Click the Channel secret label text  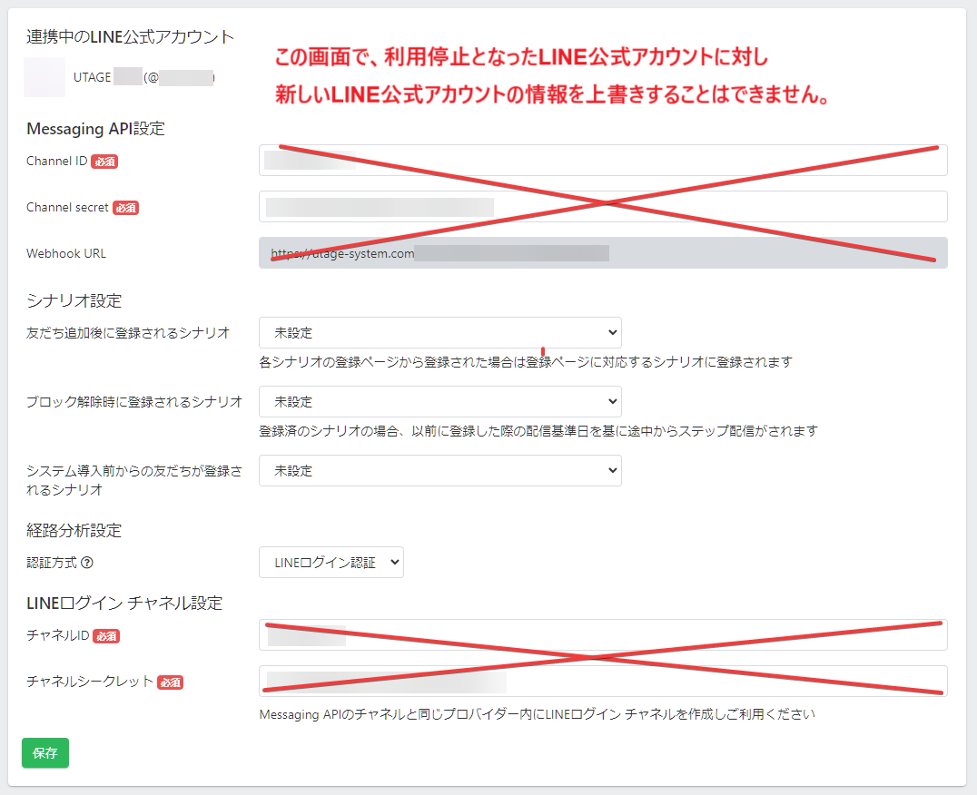pos(68,208)
